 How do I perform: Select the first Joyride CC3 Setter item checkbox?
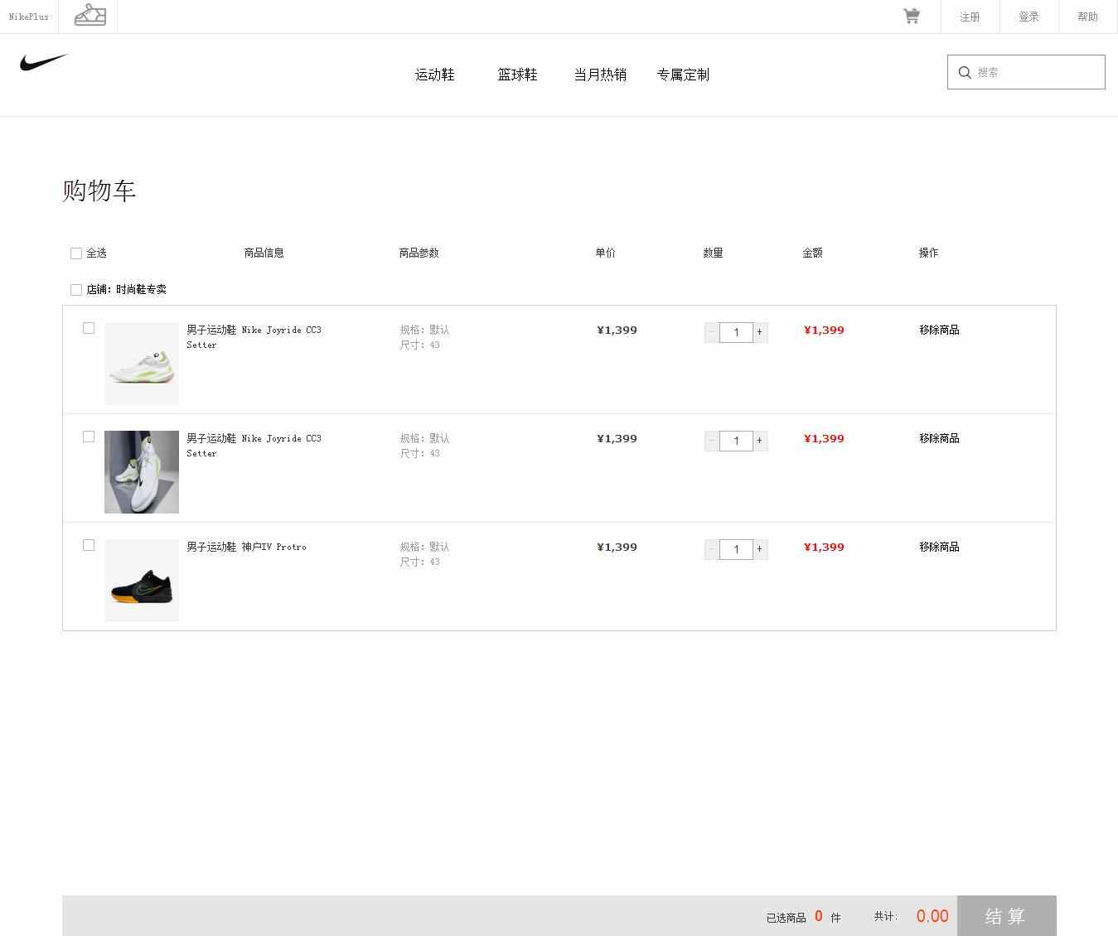89,328
